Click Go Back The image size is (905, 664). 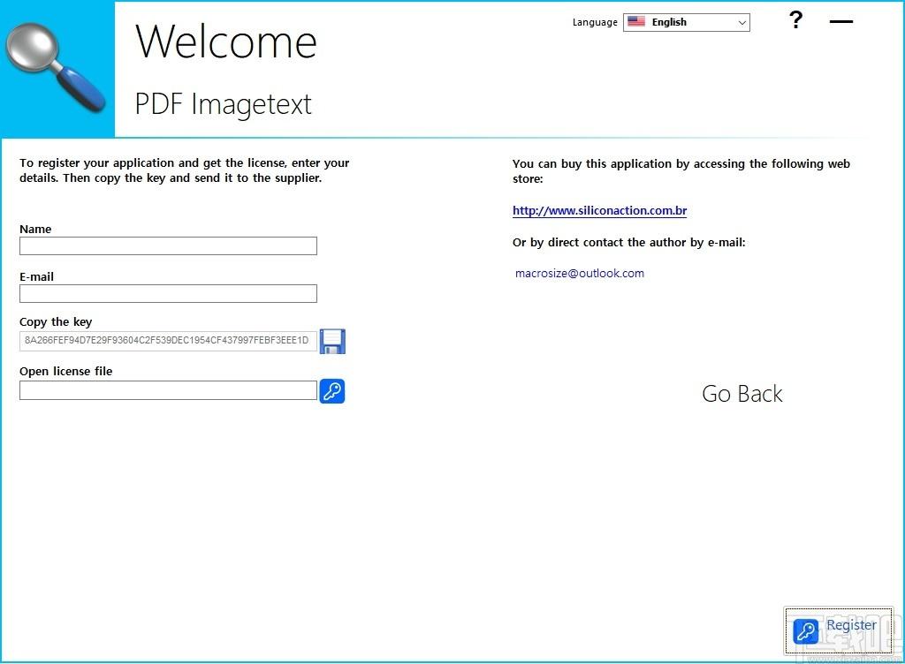point(742,394)
